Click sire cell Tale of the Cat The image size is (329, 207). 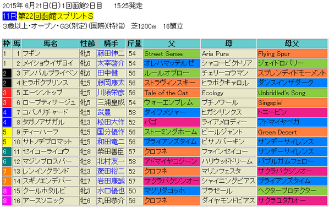point(172,93)
